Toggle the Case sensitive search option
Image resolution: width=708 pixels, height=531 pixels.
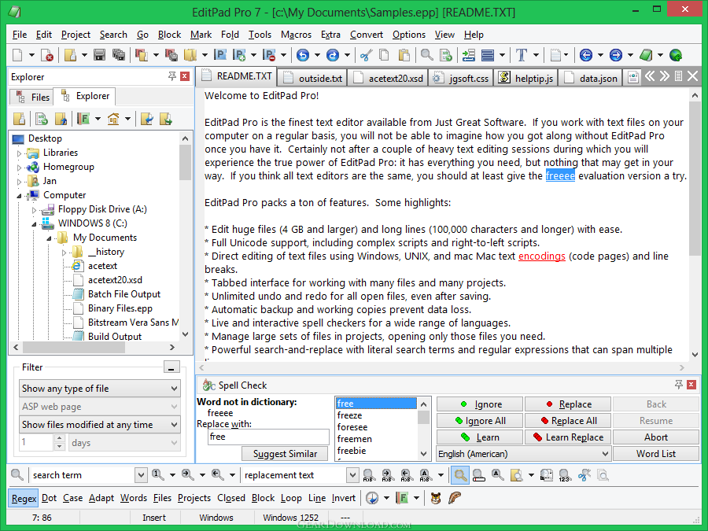click(72, 498)
